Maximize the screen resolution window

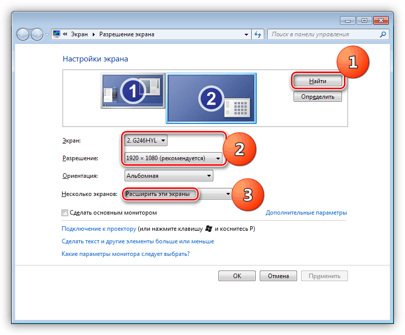[x=364, y=21]
